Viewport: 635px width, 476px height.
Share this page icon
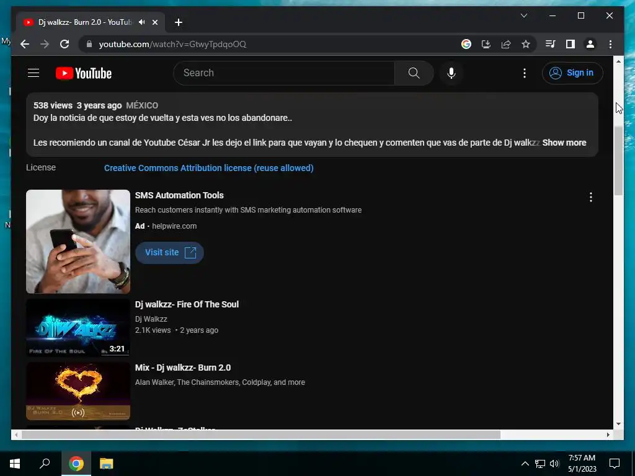click(x=506, y=44)
